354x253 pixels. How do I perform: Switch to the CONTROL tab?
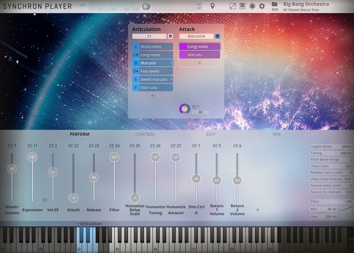(x=145, y=134)
